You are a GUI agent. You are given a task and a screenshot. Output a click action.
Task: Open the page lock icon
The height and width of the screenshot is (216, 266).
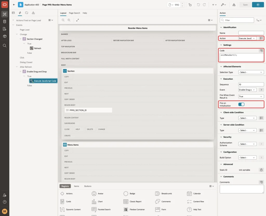click(x=190, y=5)
